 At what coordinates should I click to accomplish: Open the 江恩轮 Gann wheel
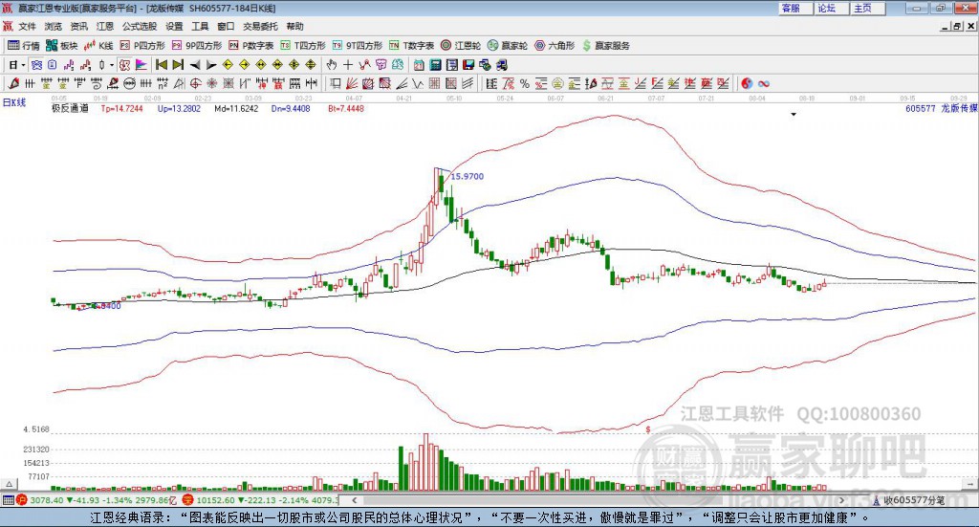tap(461, 46)
